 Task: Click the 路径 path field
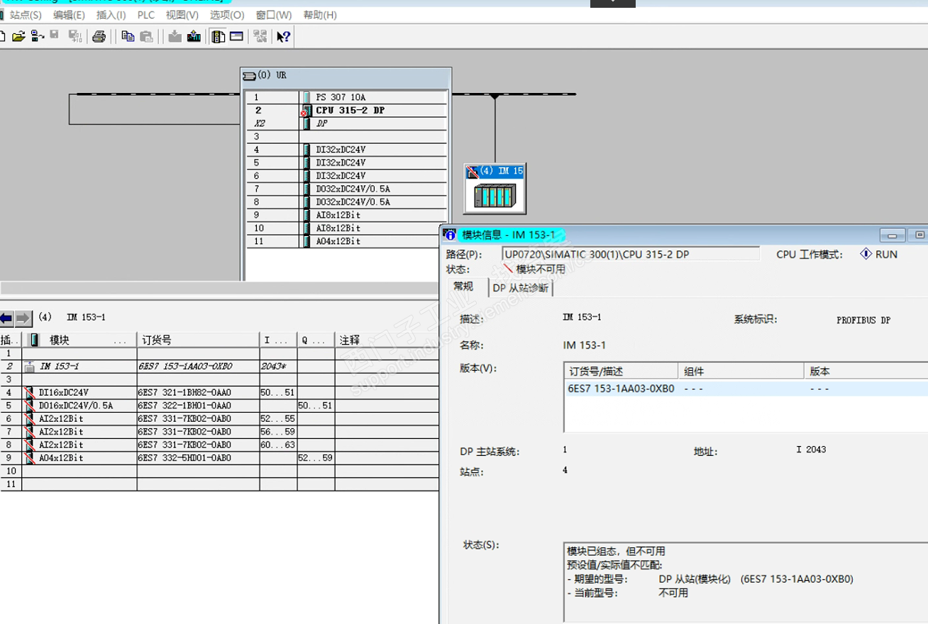click(x=630, y=254)
